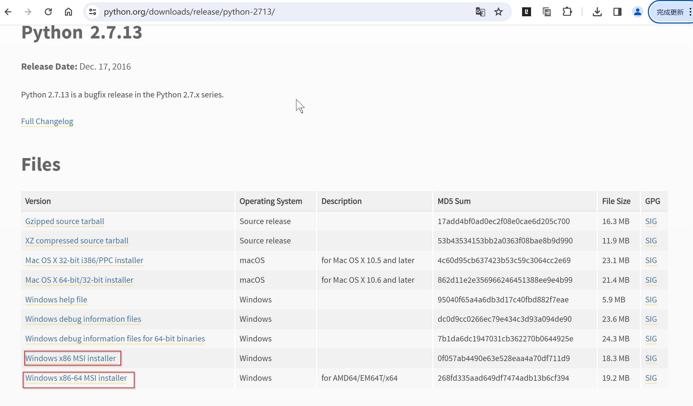Click the reload page icon
Image resolution: width=693 pixels, height=406 pixels.
pyautogui.click(x=48, y=12)
